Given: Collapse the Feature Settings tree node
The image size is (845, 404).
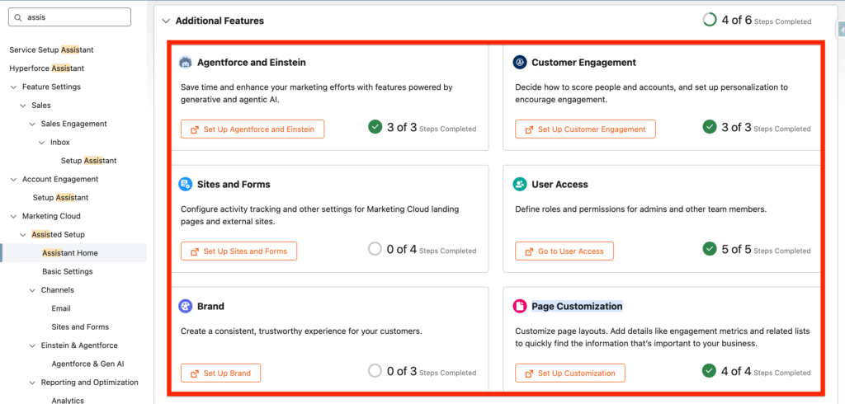Looking at the screenshot, I should 14,87.
